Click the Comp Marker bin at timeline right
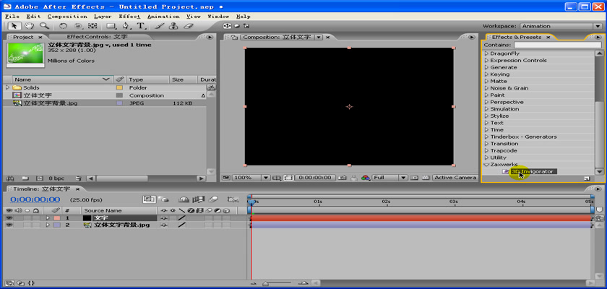607x289 pixels. 599,210
